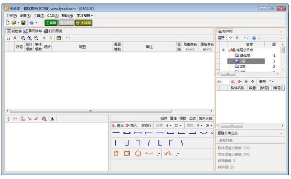Switch to the 公式 tab
Viewport: 291px width, 179px height.
pos(192,118)
